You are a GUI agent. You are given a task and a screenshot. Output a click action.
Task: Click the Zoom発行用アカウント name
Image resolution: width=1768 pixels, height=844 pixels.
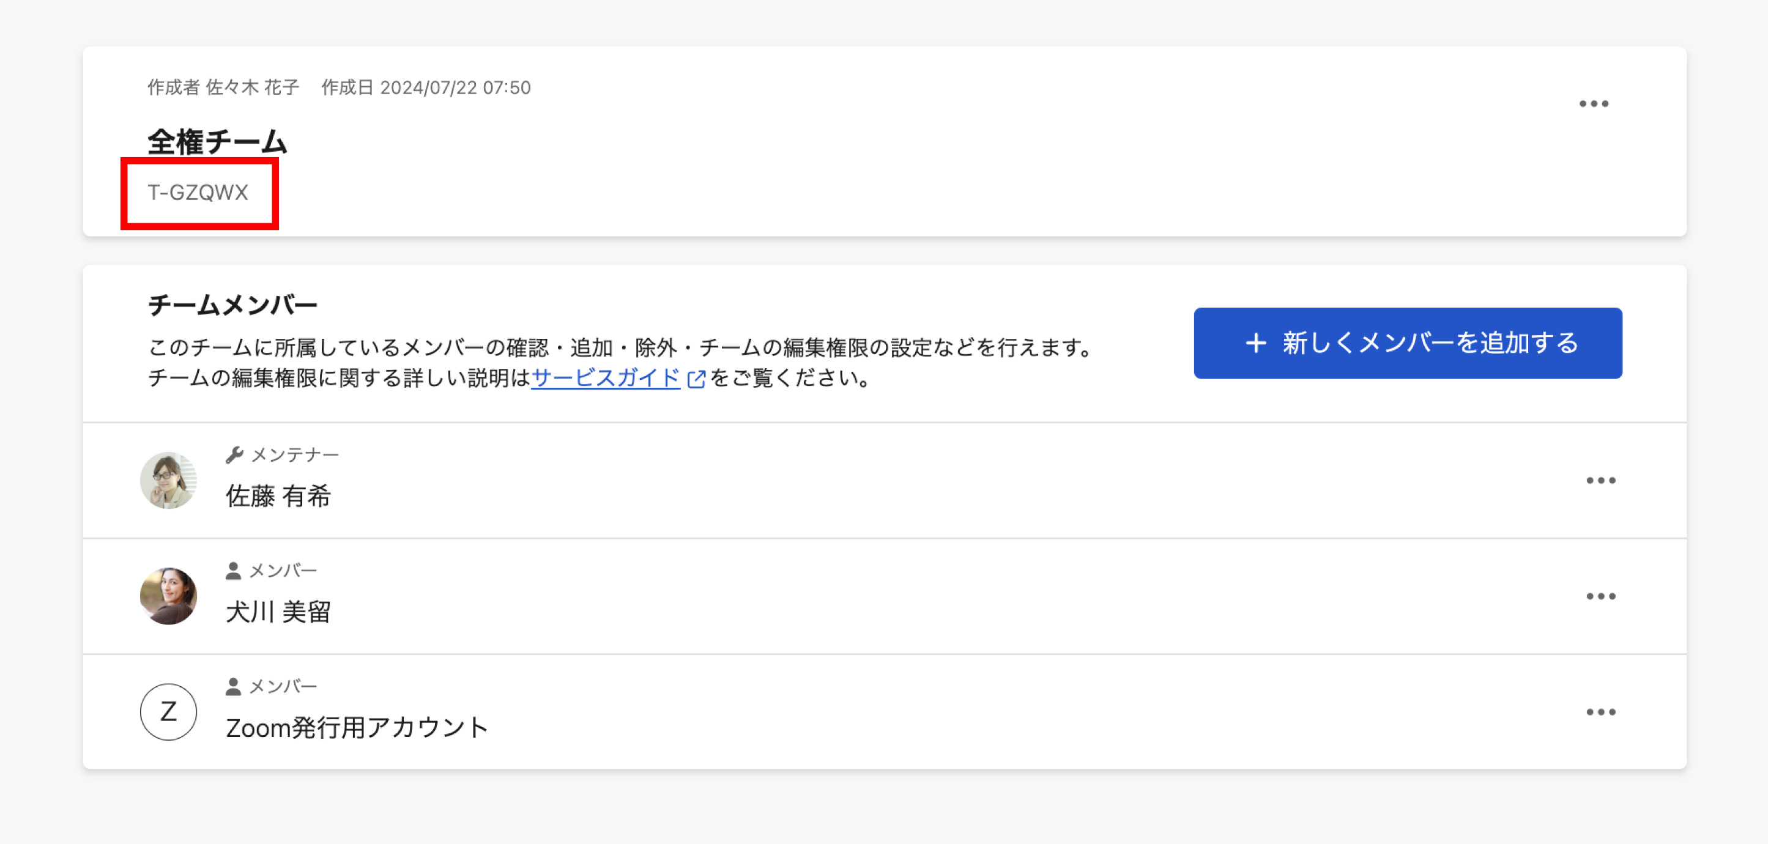pos(357,727)
